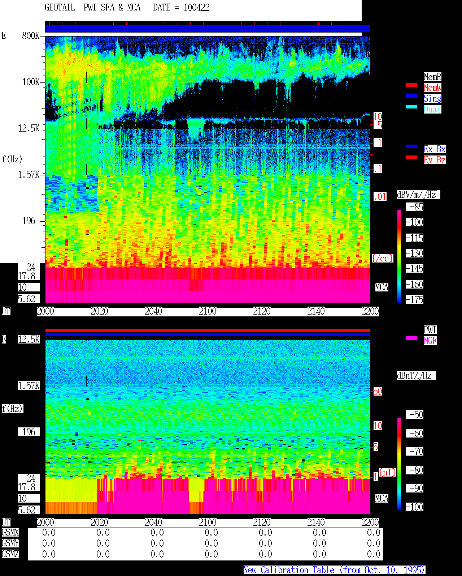This screenshot has width=462, height=576.
Task: Click the New Calibration Table link
Action: click(x=334, y=570)
